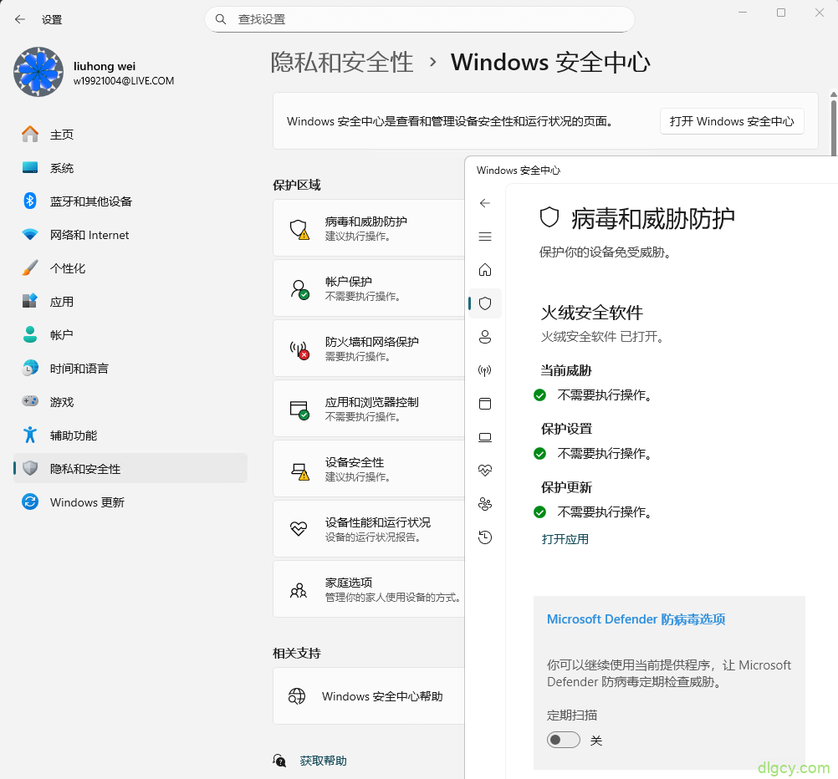
Task: Click 打开 Windows 安全中心 button
Action: tap(732, 121)
